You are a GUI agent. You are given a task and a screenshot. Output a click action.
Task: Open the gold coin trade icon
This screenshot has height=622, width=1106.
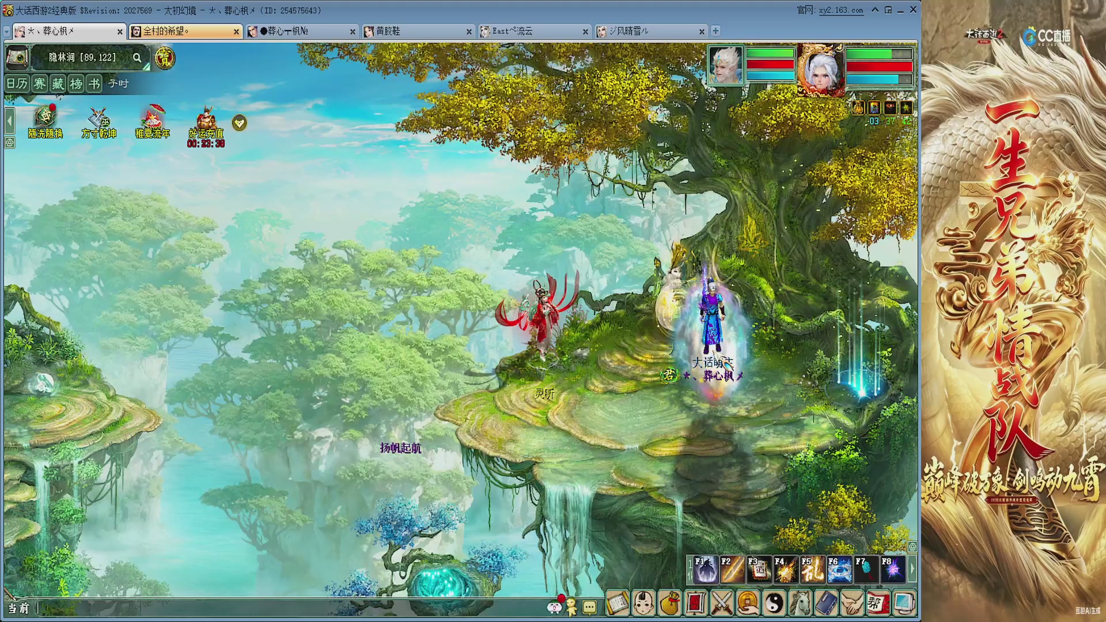coord(748,604)
